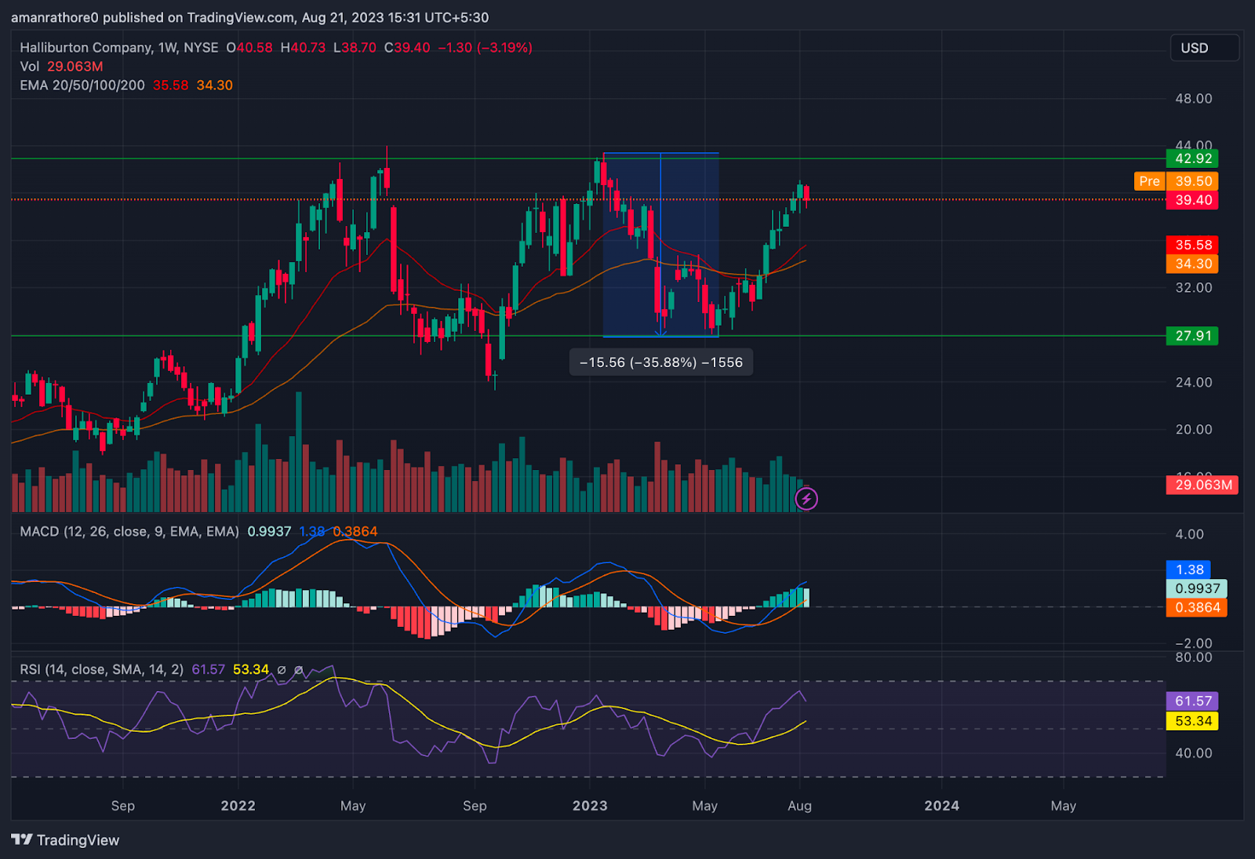The image size is (1255, 859).
Task: Click the 53.34 RSI SMA axis label
Action: (x=1192, y=721)
